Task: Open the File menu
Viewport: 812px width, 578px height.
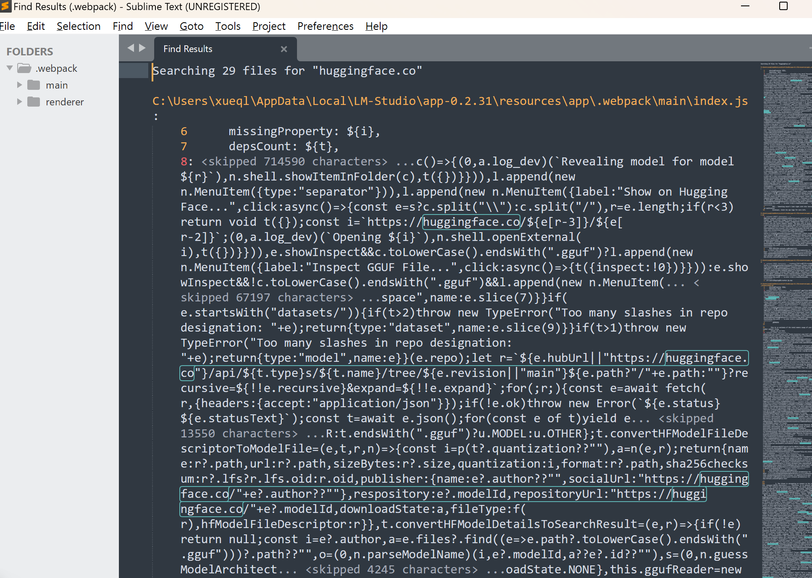Action: click(8, 26)
